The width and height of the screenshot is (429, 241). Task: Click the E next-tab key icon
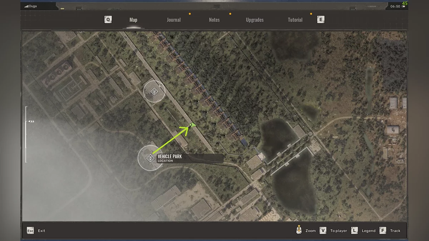(321, 20)
